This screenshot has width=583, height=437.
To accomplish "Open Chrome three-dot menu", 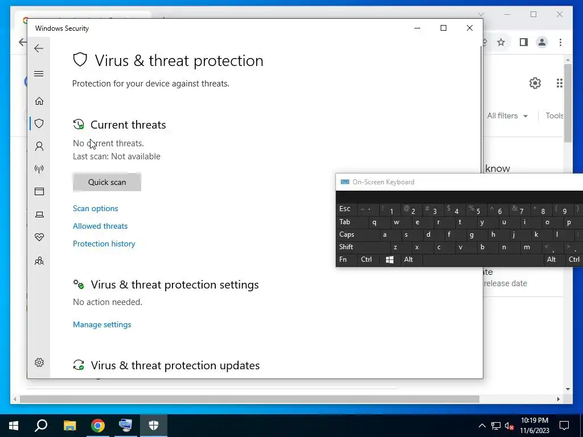I will coord(560,42).
